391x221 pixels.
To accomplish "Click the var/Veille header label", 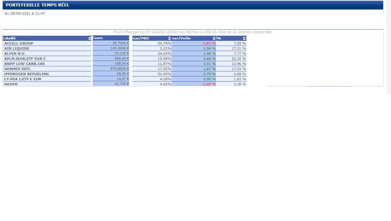I will point(181,38).
